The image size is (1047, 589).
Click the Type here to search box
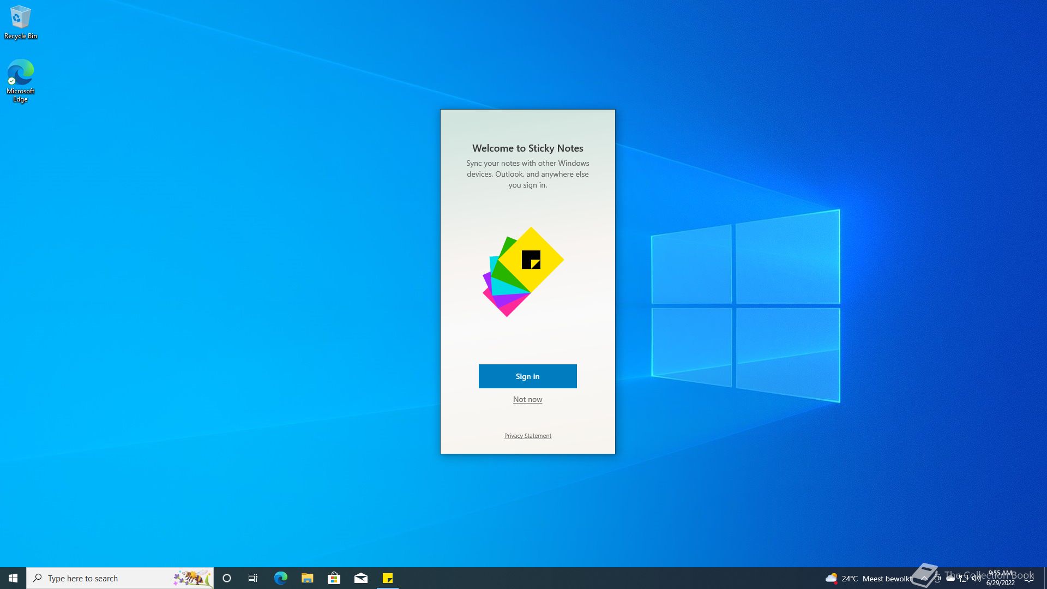coord(120,578)
